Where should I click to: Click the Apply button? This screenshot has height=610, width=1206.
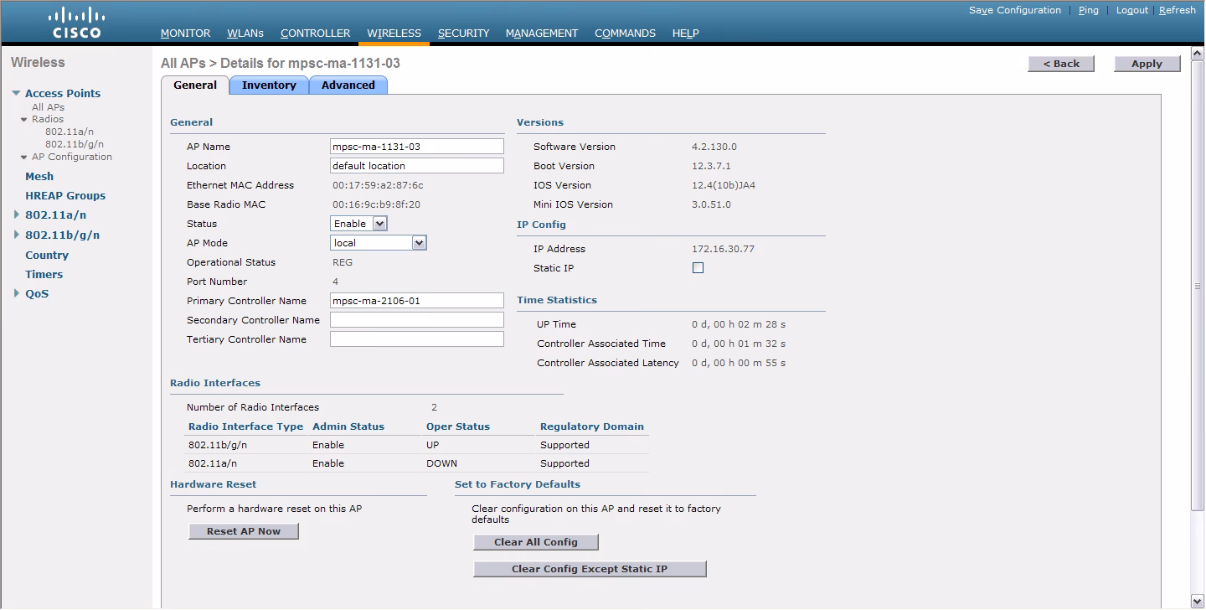pos(1146,63)
